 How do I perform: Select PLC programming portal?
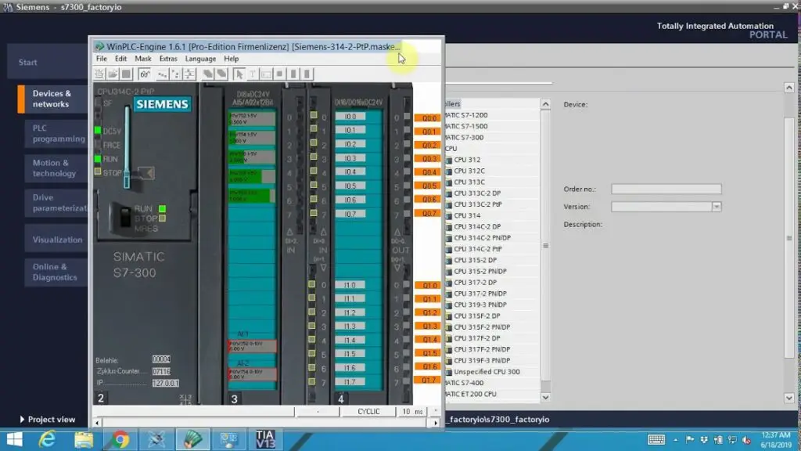pyautogui.click(x=56, y=133)
